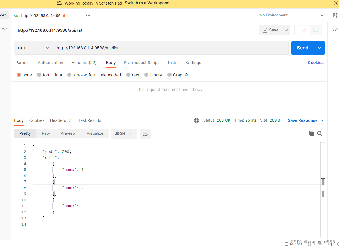This screenshot has height=246, width=339.
Task: Toggle line wrapping in the response viewer
Action: (x=145, y=134)
